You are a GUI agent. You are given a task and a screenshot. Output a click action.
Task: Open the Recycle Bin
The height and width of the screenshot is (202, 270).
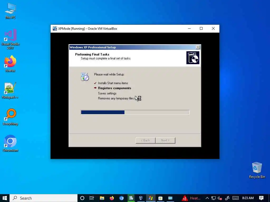click(x=257, y=170)
